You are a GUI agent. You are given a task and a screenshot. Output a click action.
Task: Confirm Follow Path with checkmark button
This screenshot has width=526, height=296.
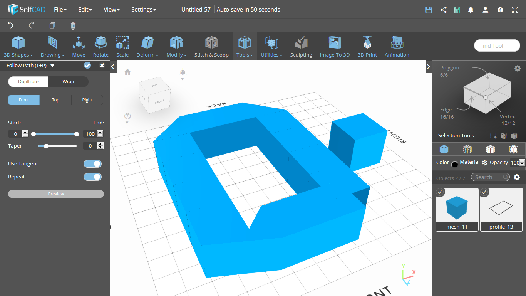87,66
